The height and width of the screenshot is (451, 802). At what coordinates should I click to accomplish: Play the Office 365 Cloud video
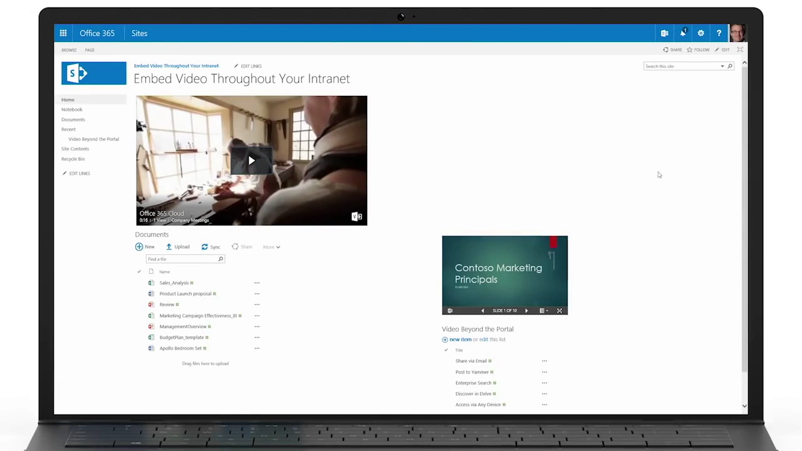click(251, 161)
